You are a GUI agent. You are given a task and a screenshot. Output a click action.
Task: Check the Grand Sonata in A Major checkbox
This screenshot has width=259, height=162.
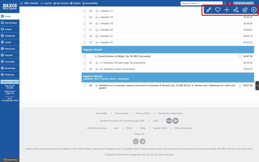coord(85,56)
